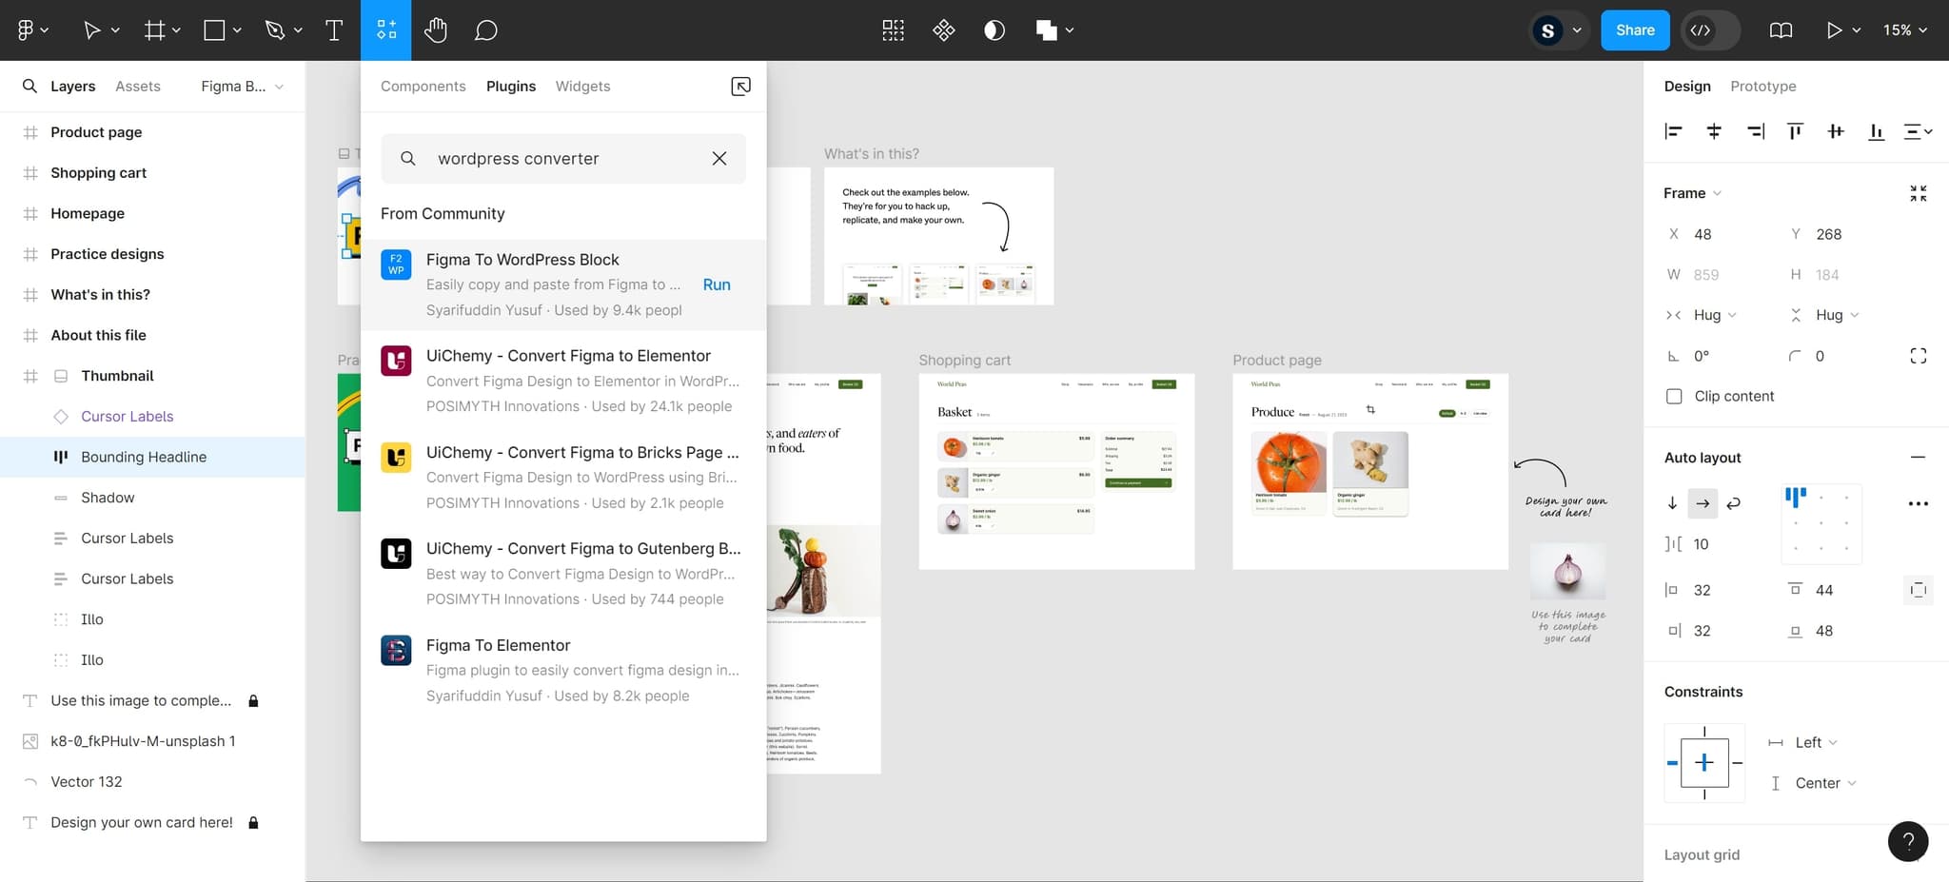
Task: Select the Frame tool
Action: point(153,29)
